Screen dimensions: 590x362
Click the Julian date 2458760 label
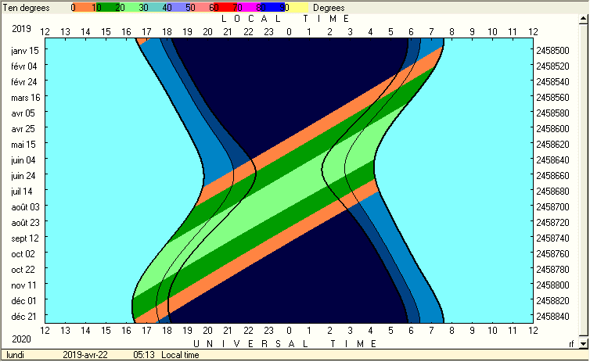pos(552,254)
